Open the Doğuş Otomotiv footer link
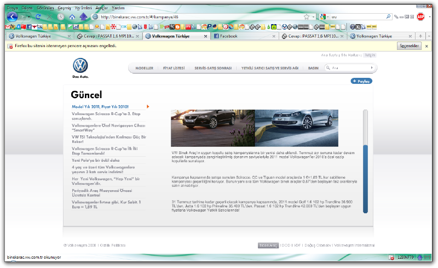 (x=318, y=246)
